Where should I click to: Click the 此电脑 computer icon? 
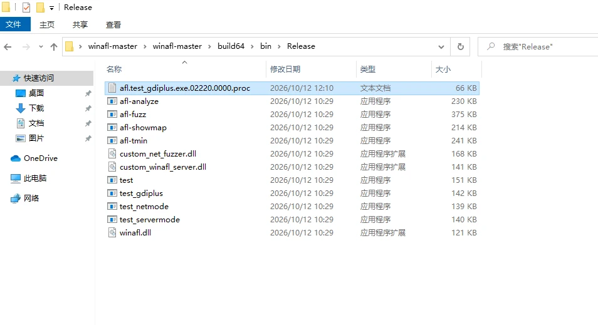pyautogui.click(x=16, y=178)
